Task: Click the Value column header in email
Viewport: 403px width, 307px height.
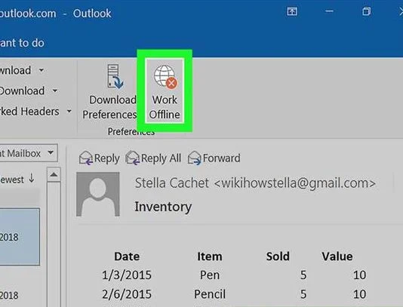Action: point(337,256)
